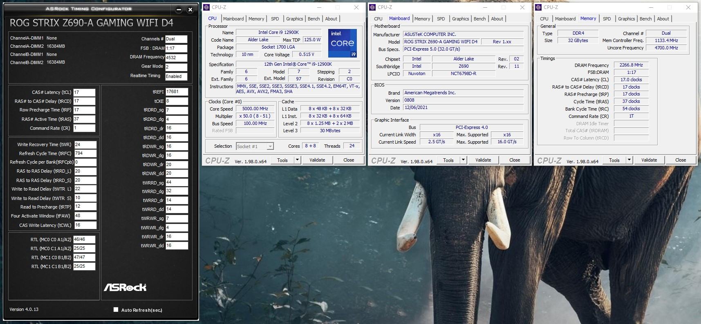Click memory Size value 32 GBytes

tap(578, 40)
